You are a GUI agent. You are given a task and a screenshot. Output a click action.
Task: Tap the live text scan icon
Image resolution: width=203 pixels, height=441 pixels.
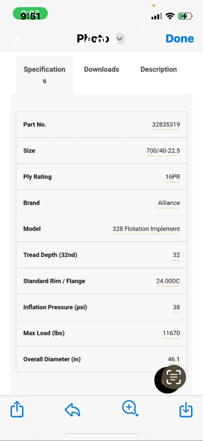pos(174,377)
